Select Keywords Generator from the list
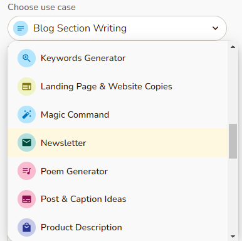Screen dimensions: 242x241 [117, 58]
